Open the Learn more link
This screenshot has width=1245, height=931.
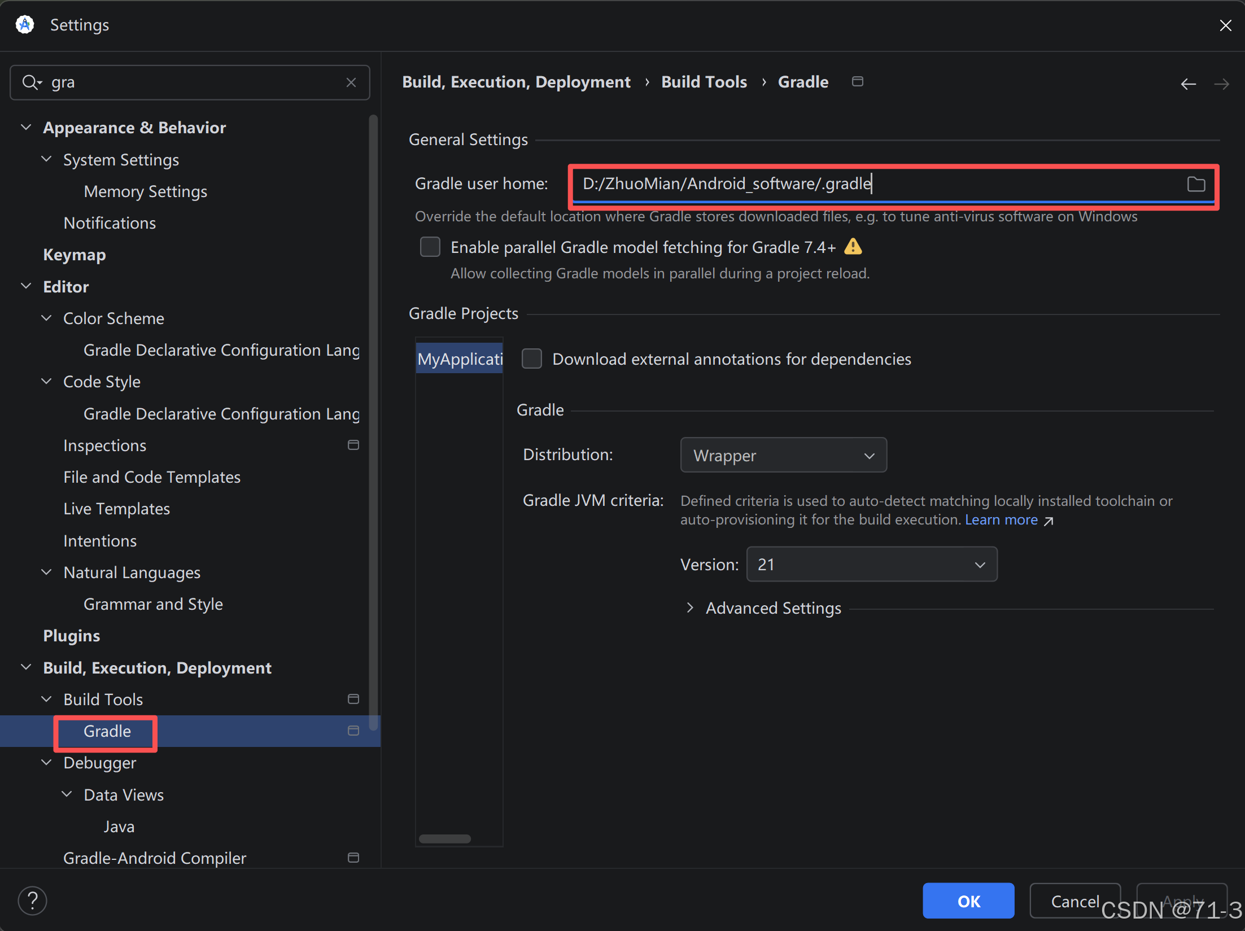coord(1001,519)
